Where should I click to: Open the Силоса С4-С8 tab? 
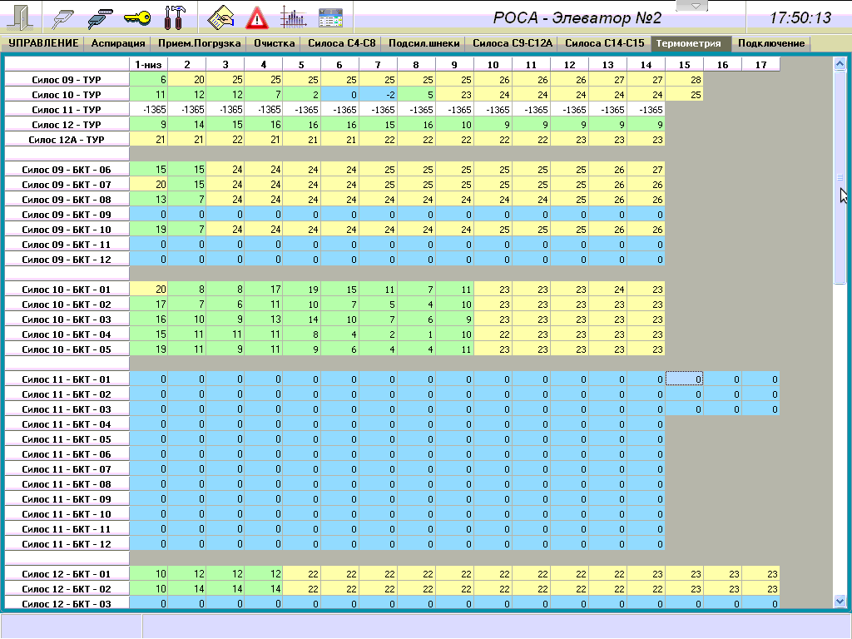coord(342,43)
